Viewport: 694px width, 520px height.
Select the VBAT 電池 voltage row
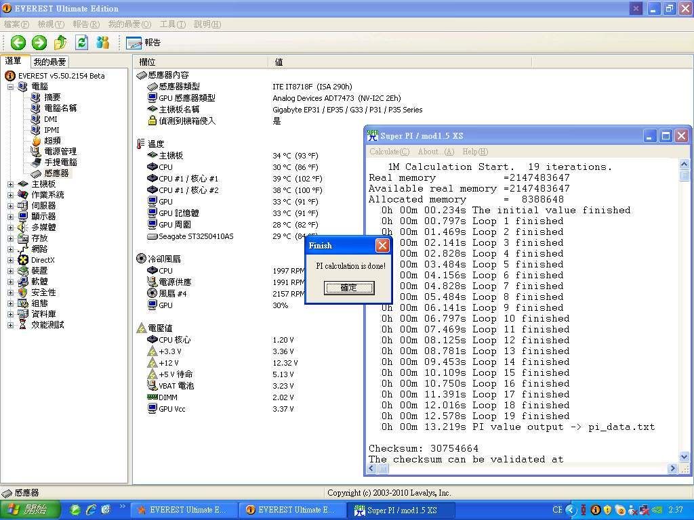pyautogui.click(x=176, y=385)
